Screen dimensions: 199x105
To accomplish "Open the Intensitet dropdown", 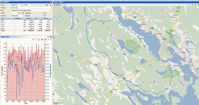I will point(23,16).
